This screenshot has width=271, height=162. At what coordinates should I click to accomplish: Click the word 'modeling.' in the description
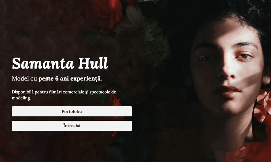click(x=21, y=98)
